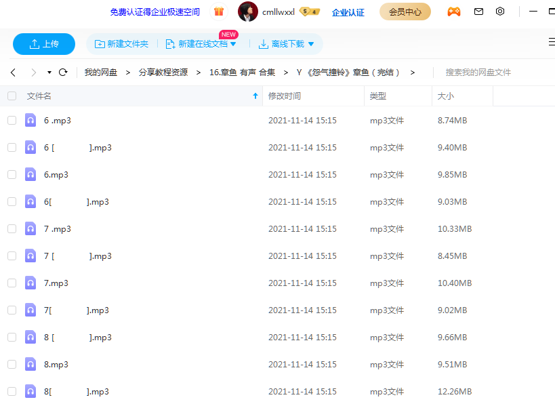The height and width of the screenshot is (406, 555).
Task: Open messages via the envelope icon
Action: [478, 12]
